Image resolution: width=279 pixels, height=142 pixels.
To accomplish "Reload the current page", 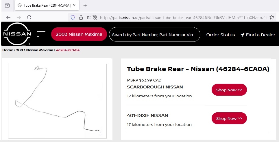I will point(29,17).
